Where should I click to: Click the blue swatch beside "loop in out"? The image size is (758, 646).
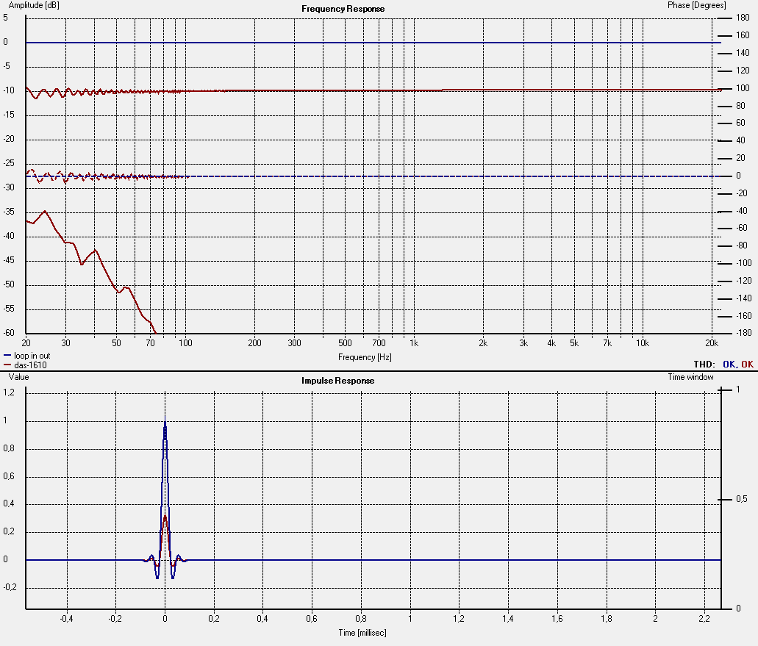coord(7,356)
